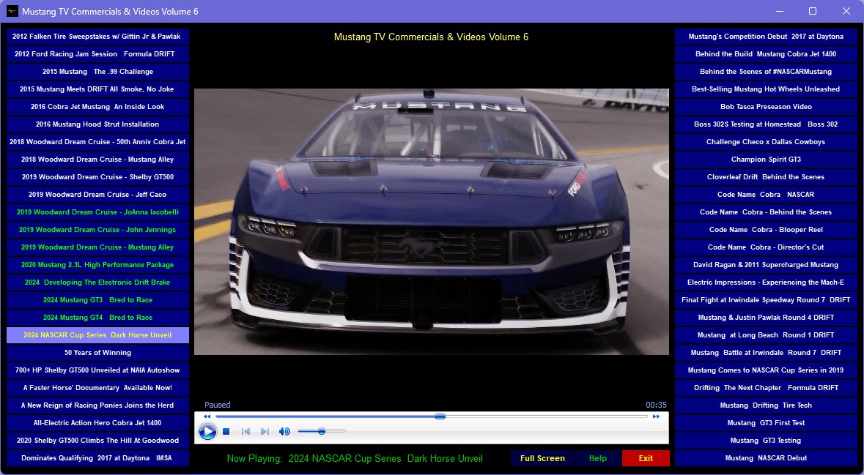Select Code Name Cobra - Director's Cut

click(x=766, y=247)
